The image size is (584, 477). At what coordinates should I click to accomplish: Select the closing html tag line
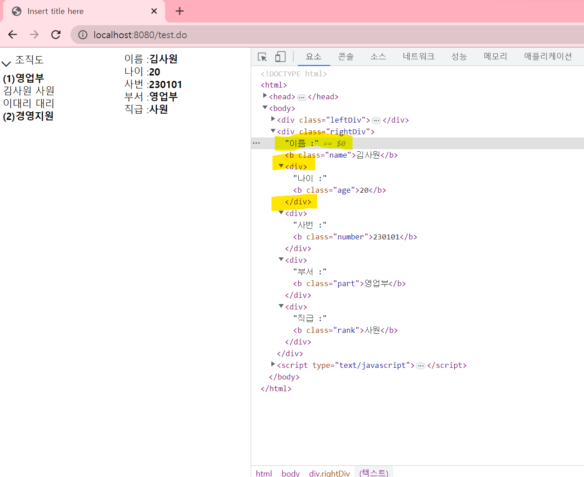(276, 389)
